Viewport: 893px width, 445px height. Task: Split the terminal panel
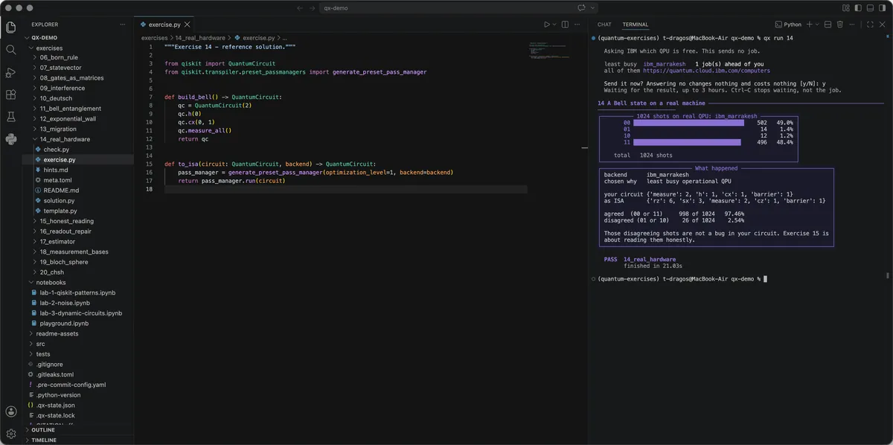pos(828,25)
